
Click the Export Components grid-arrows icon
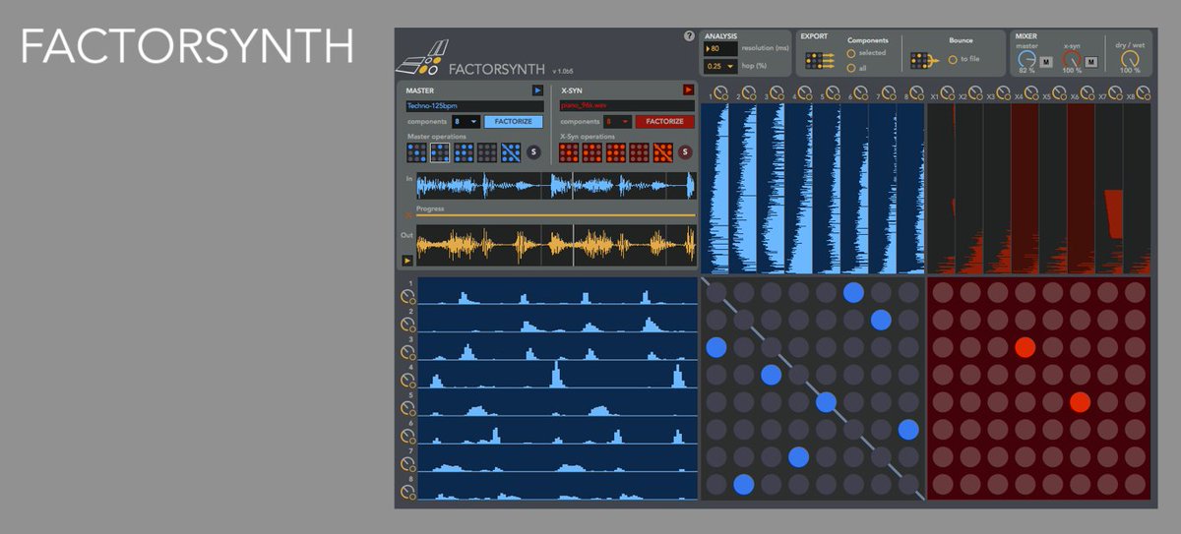point(820,61)
